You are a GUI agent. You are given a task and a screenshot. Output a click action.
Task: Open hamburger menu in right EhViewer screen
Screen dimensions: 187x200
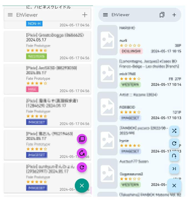coord(105,15)
